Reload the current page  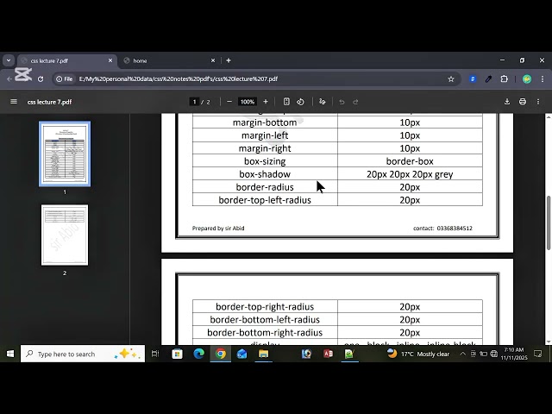(x=41, y=79)
